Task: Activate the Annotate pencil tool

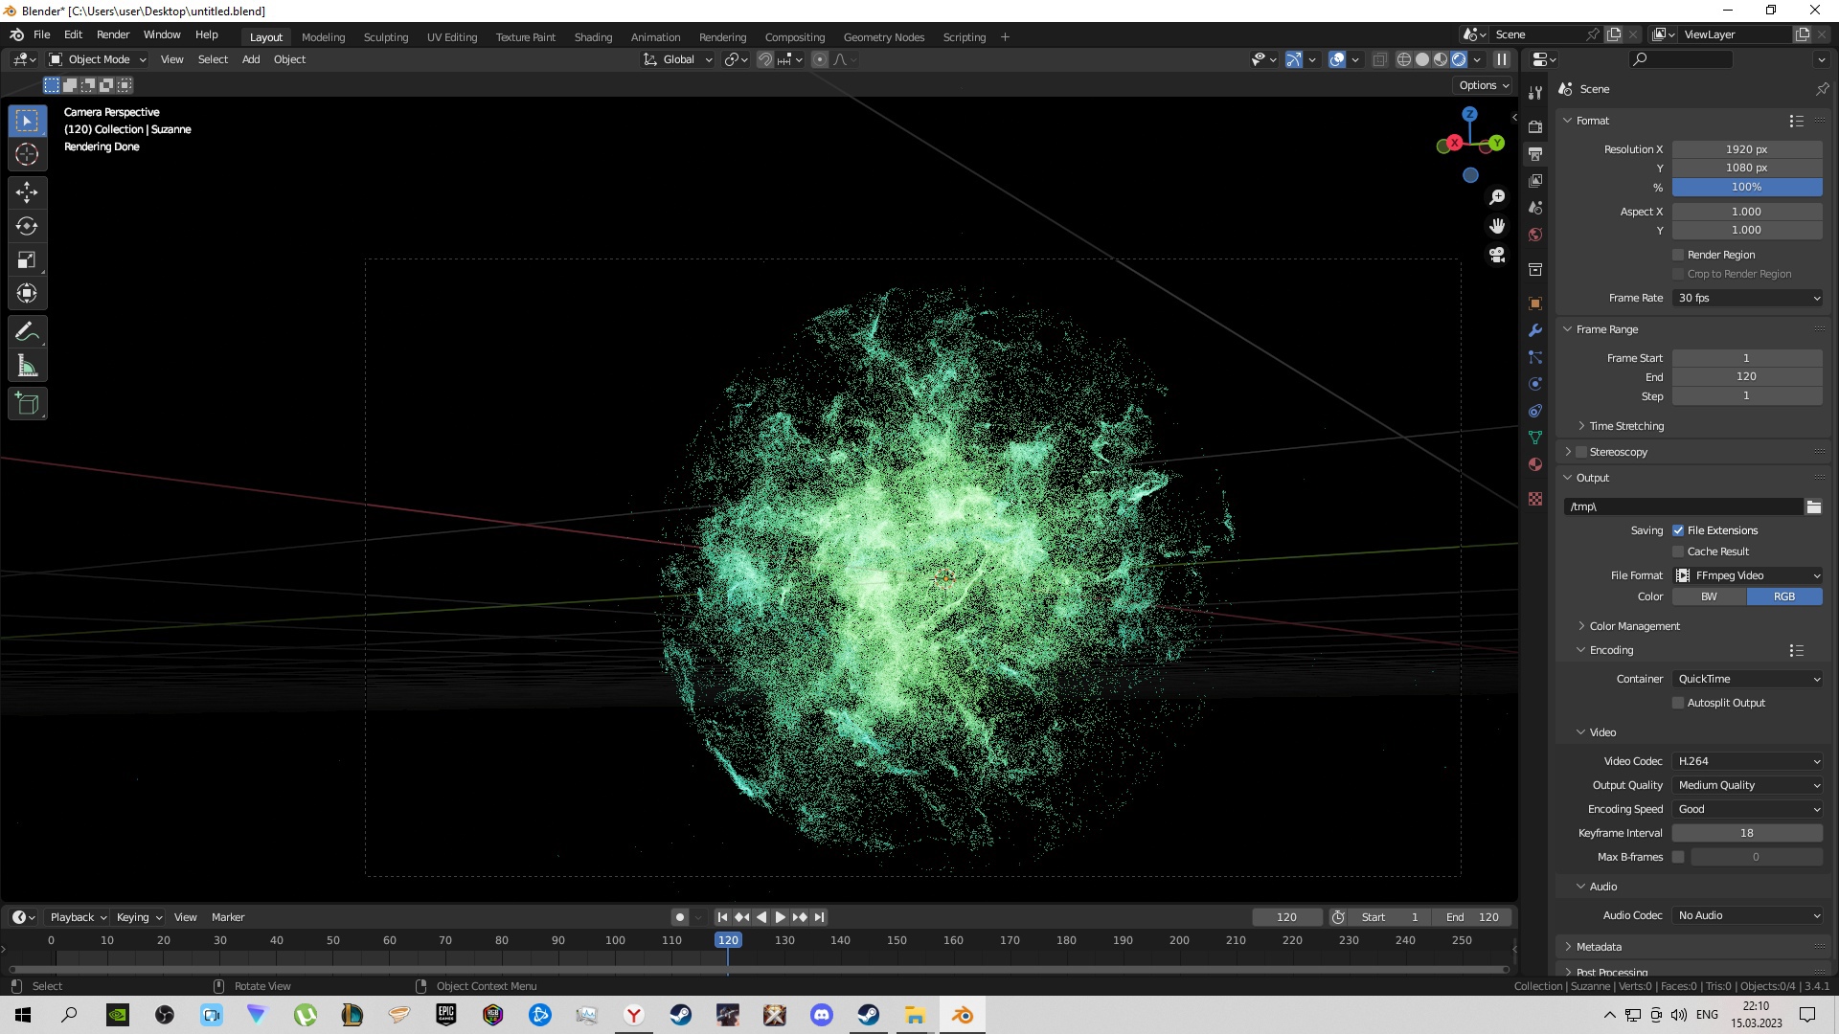Action: (x=27, y=332)
